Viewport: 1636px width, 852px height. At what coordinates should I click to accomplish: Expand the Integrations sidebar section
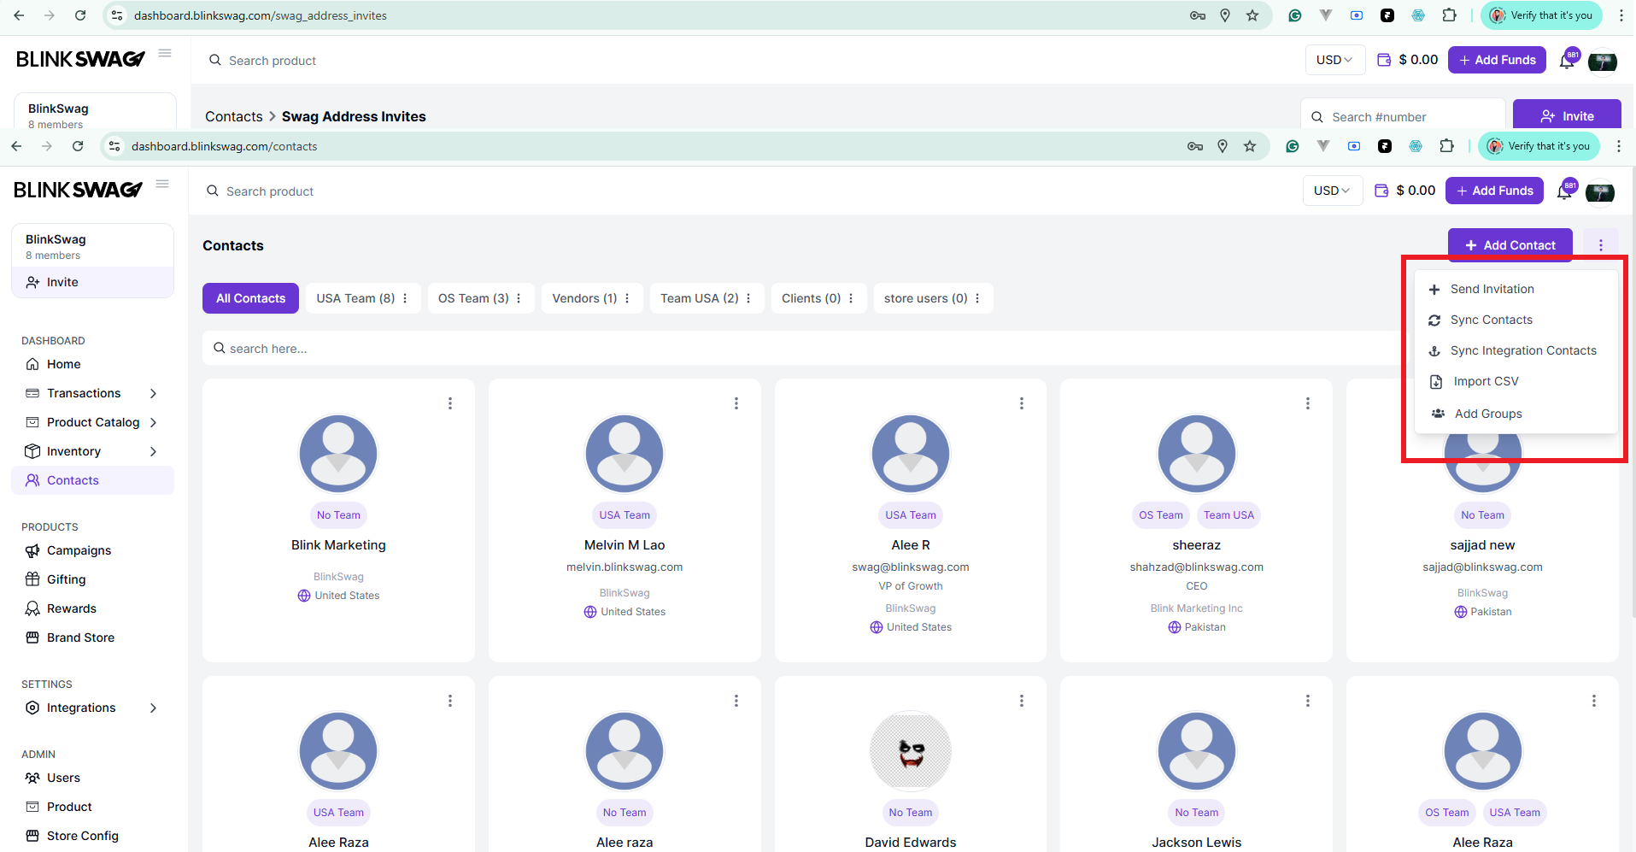pos(153,708)
